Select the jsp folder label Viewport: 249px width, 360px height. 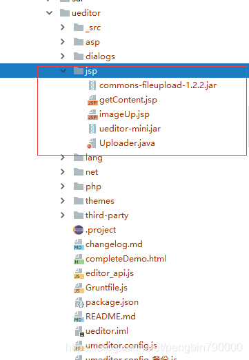(x=91, y=72)
